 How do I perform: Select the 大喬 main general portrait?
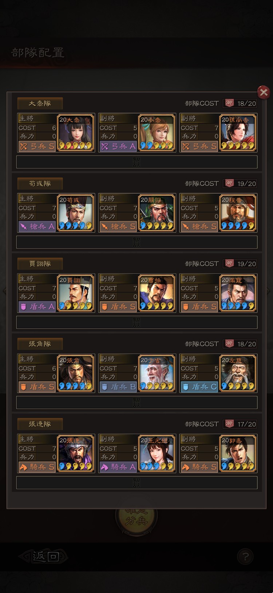[x=76, y=133]
